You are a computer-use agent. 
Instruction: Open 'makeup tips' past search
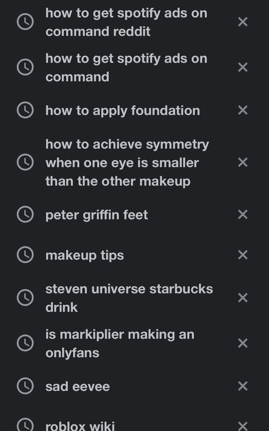84,255
